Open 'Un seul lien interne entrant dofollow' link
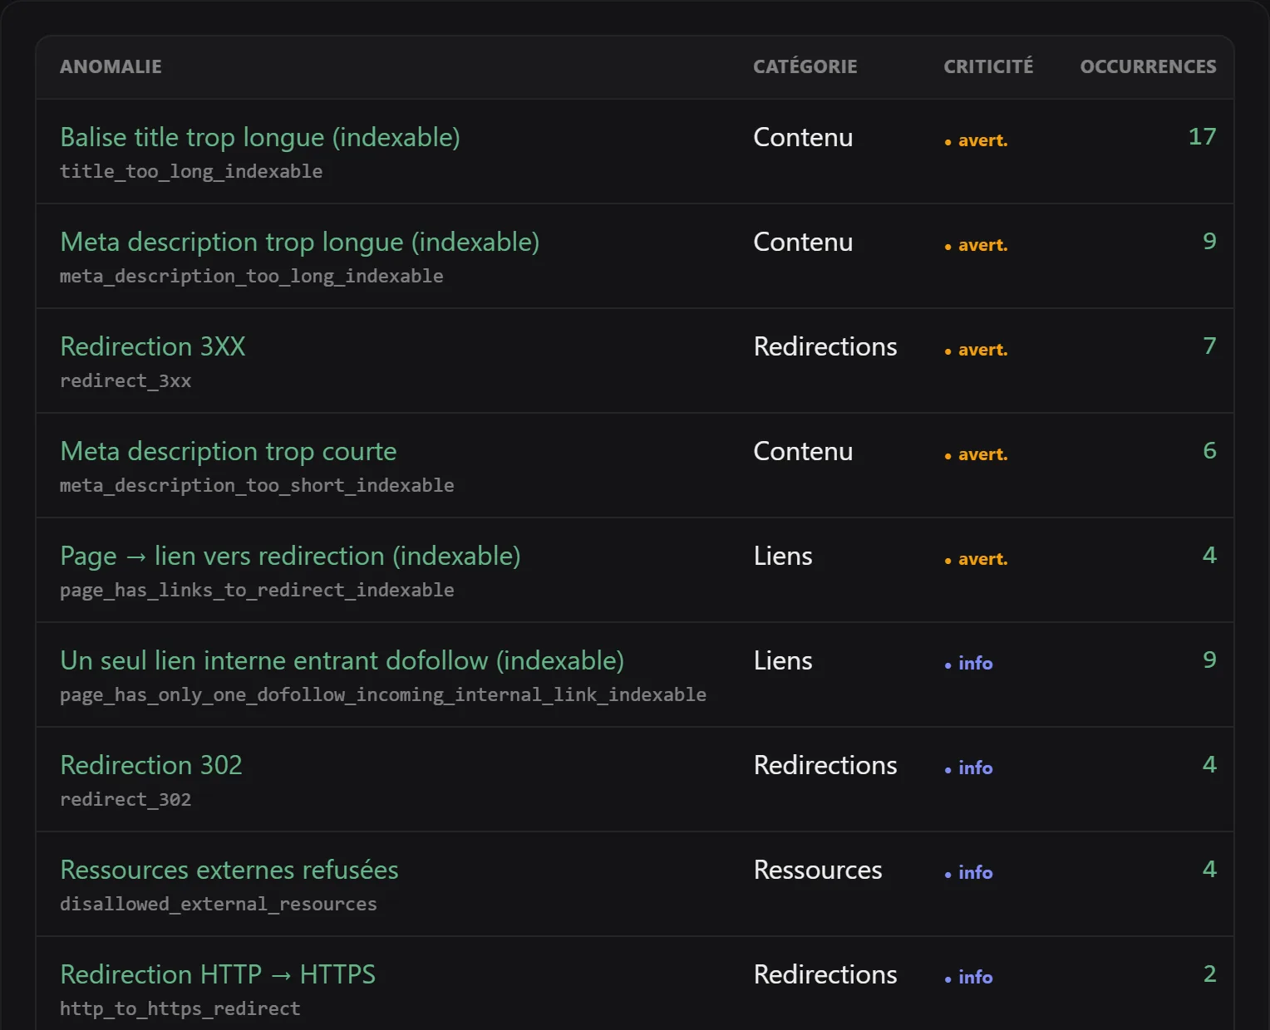The width and height of the screenshot is (1270, 1030). point(342,661)
